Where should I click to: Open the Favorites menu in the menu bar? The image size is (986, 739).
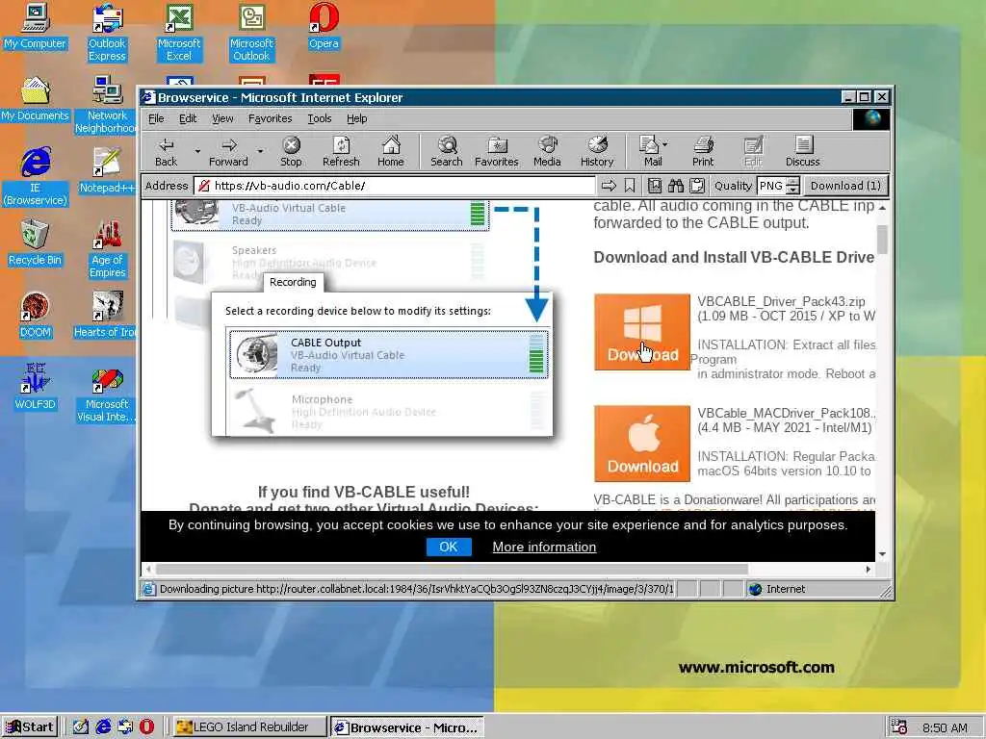tap(271, 118)
